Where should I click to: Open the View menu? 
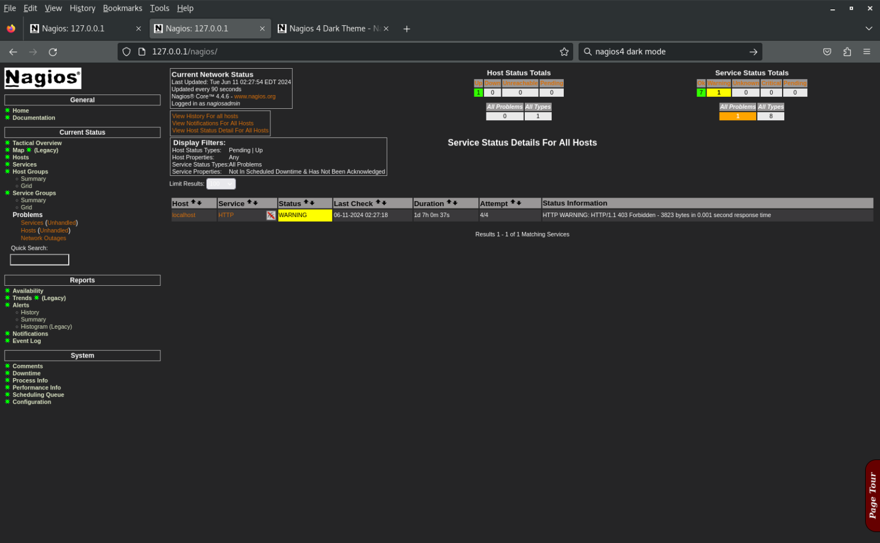coord(53,8)
